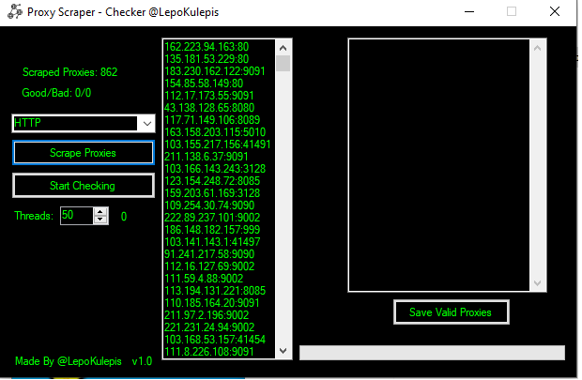
Task: Click the Save Valid Proxies button
Action: 451,312
